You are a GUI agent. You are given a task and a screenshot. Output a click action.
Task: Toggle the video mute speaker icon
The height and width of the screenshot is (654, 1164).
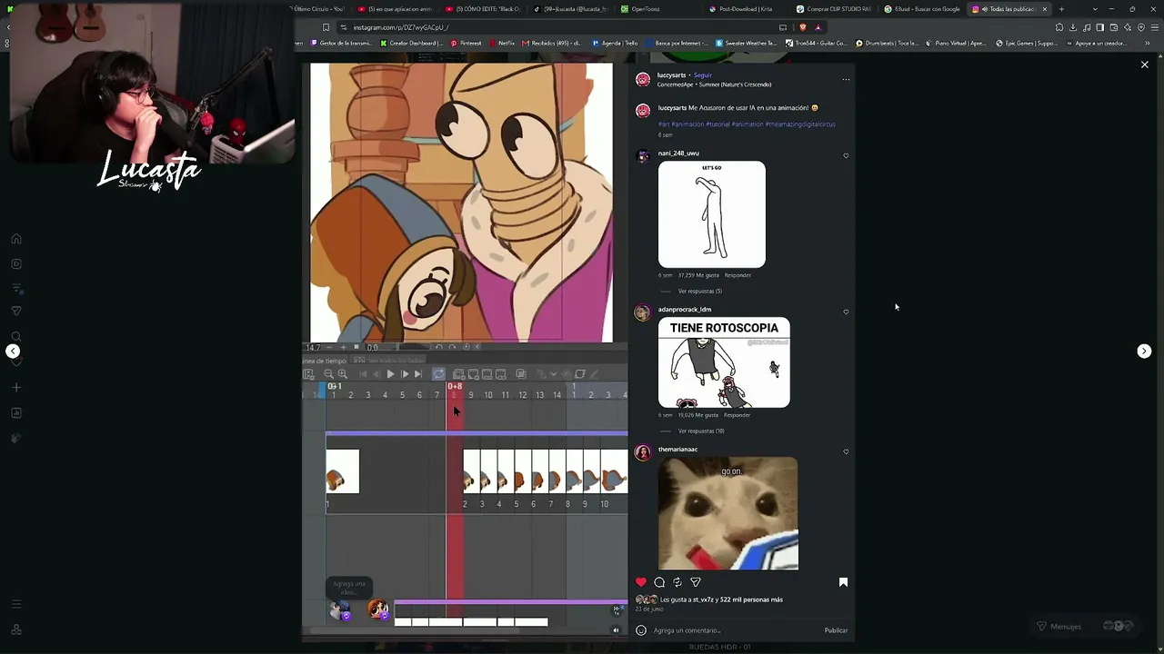pyautogui.click(x=616, y=630)
